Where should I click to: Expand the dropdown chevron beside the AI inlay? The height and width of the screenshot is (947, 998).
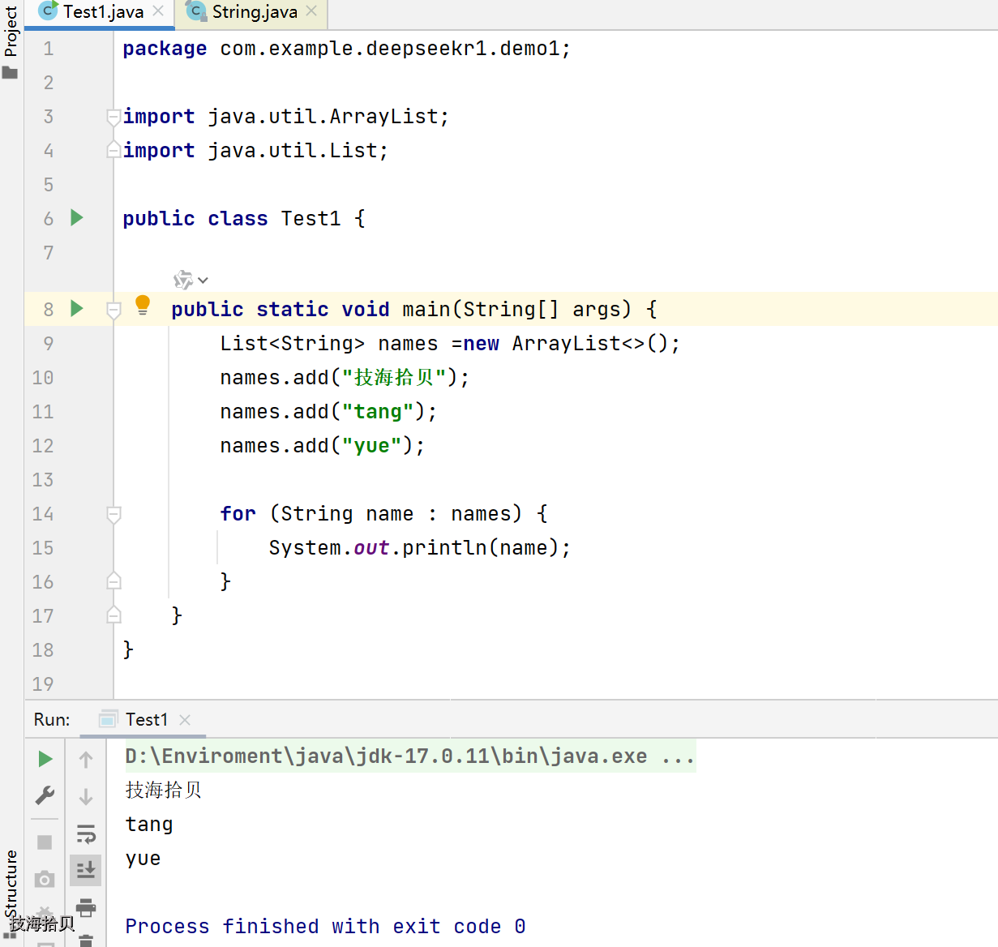click(x=203, y=281)
